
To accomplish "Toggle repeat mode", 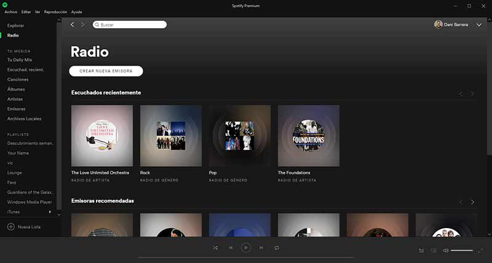I will 276,248.
